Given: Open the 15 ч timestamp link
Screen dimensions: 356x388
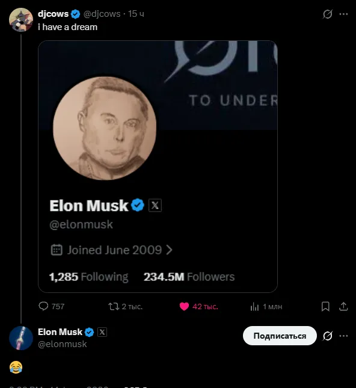Looking at the screenshot, I should [136, 14].
